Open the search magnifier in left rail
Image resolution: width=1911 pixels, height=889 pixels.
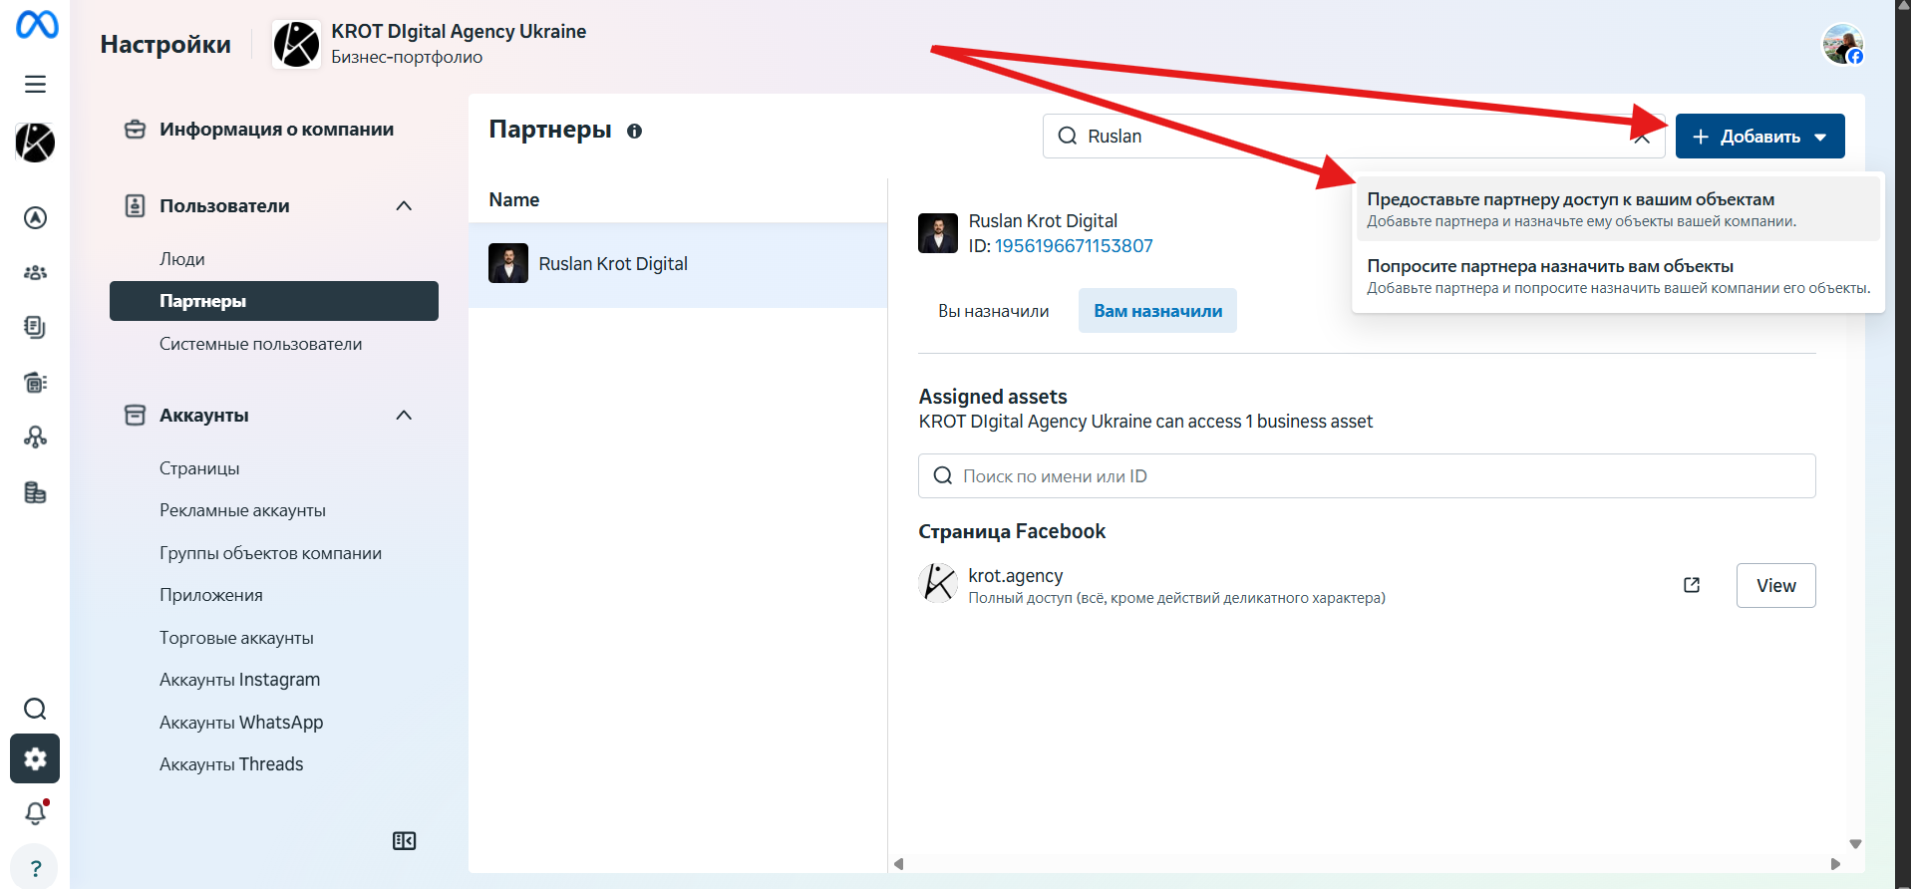[x=35, y=709]
